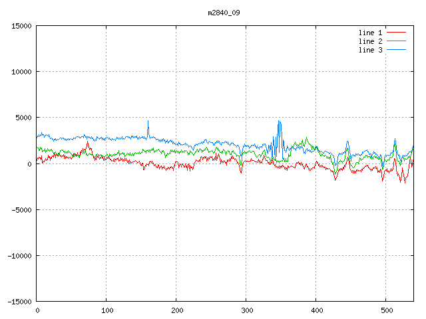Click the red line 1 legend sample
This screenshot has height=319, width=426.
point(396,33)
